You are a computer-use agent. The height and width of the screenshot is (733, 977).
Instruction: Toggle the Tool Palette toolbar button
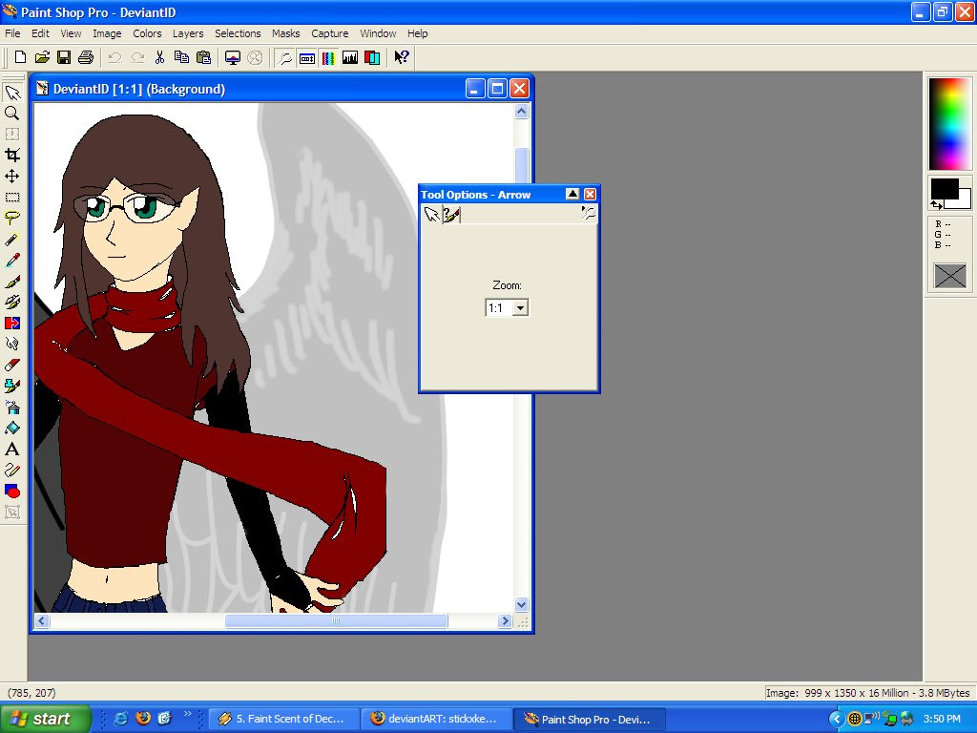[x=285, y=58]
